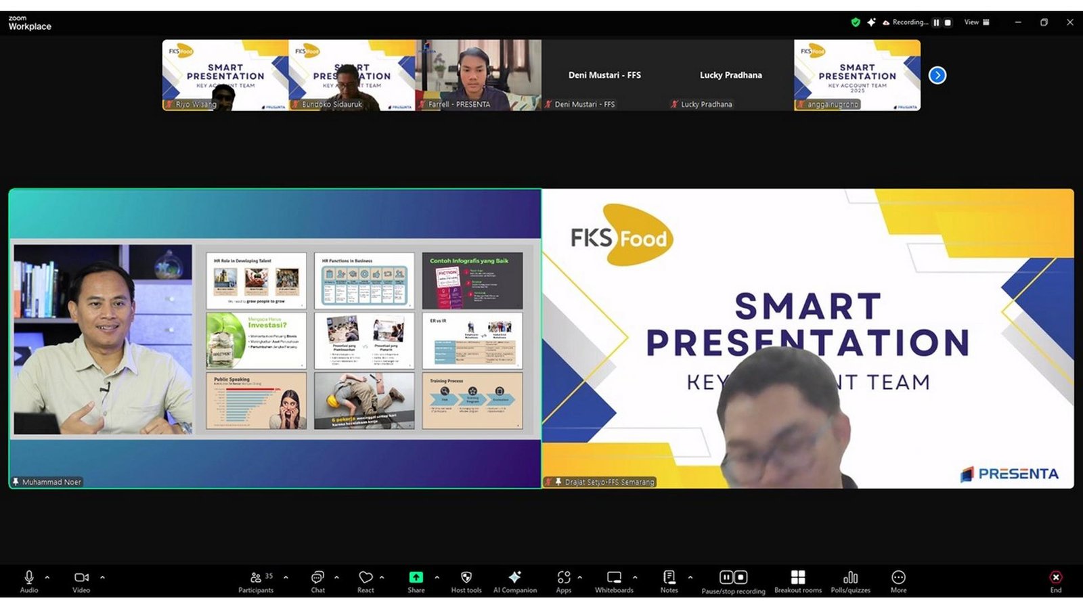Open the video options caret beside Video
1083x609 pixels.
pos(103,577)
